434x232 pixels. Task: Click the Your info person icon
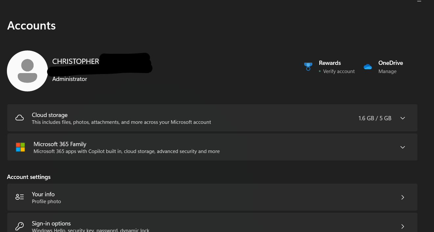tap(20, 197)
